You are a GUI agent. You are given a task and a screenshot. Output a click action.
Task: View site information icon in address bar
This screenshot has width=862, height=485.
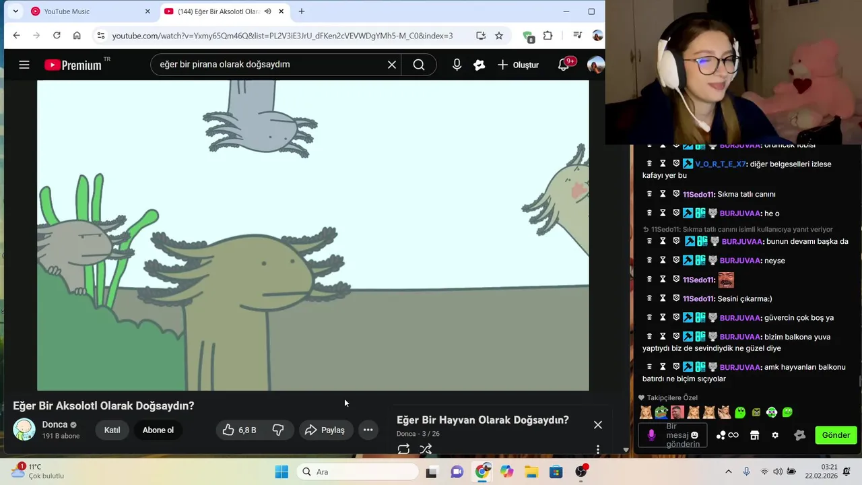100,36
